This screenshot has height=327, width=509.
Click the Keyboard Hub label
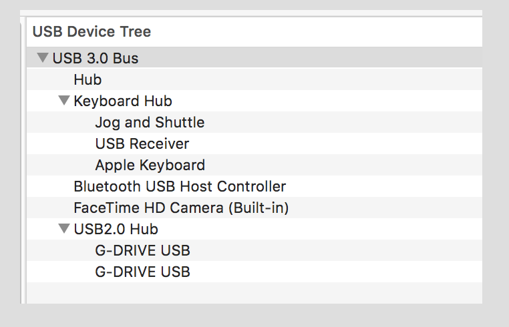(123, 101)
